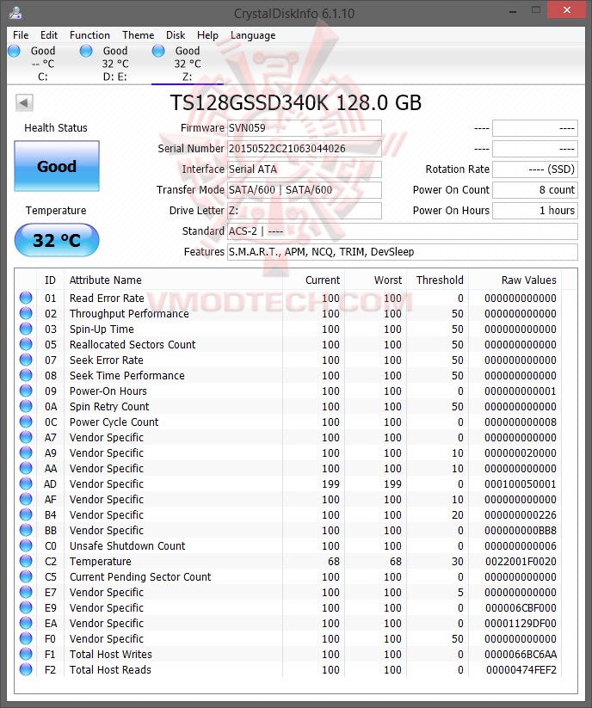The width and height of the screenshot is (592, 708).
Task: Click status icon for Unsafe Shutdown Count
Action: pyautogui.click(x=26, y=545)
